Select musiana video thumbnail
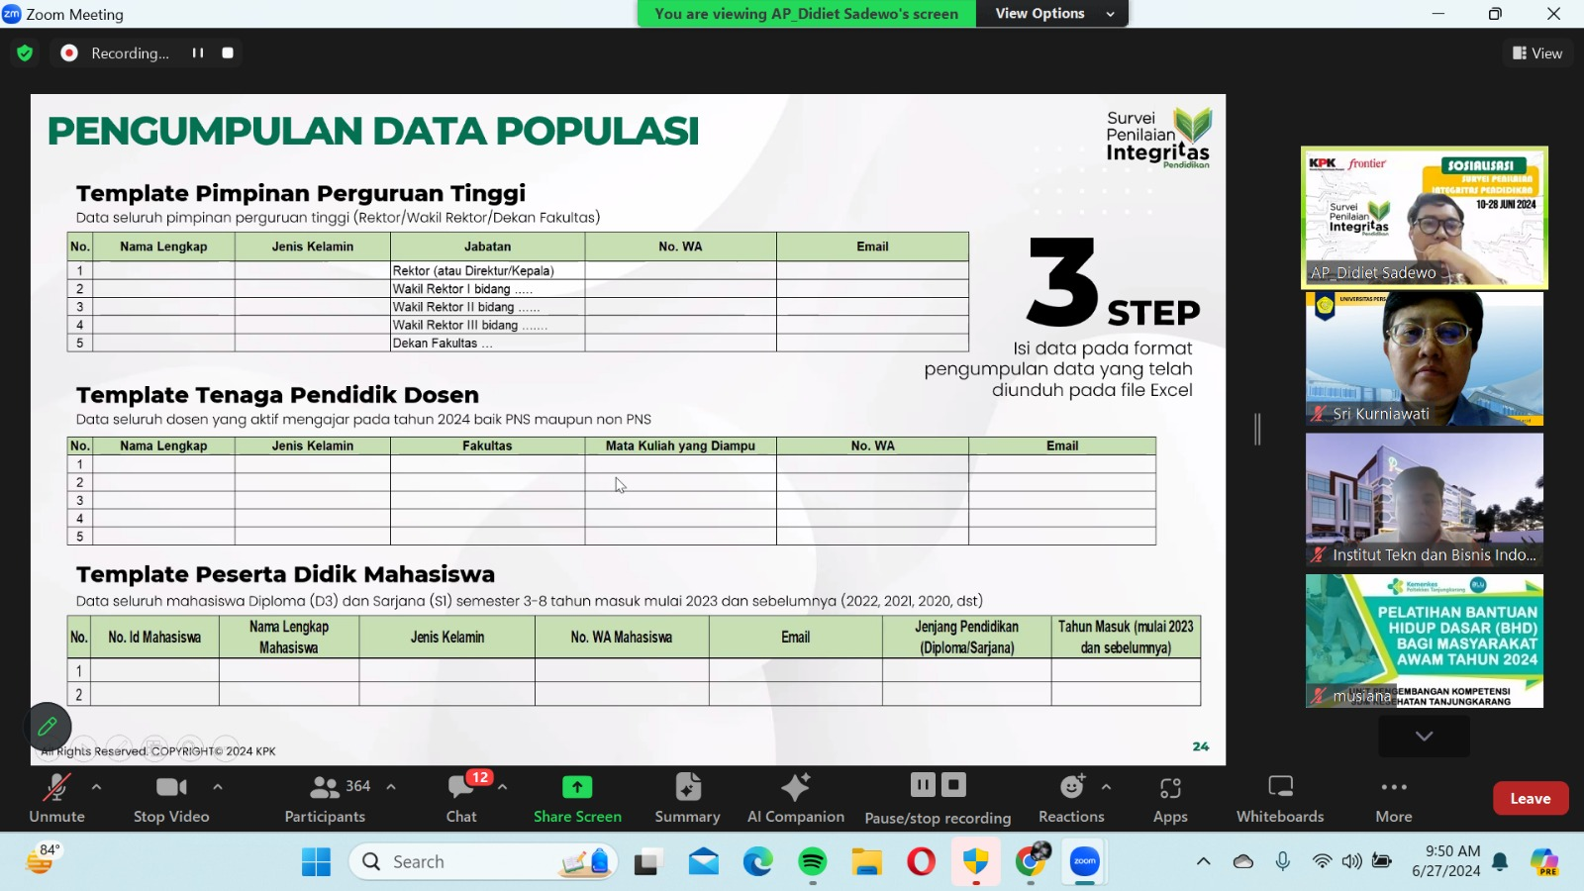The height and width of the screenshot is (891, 1584). pos(1425,641)
